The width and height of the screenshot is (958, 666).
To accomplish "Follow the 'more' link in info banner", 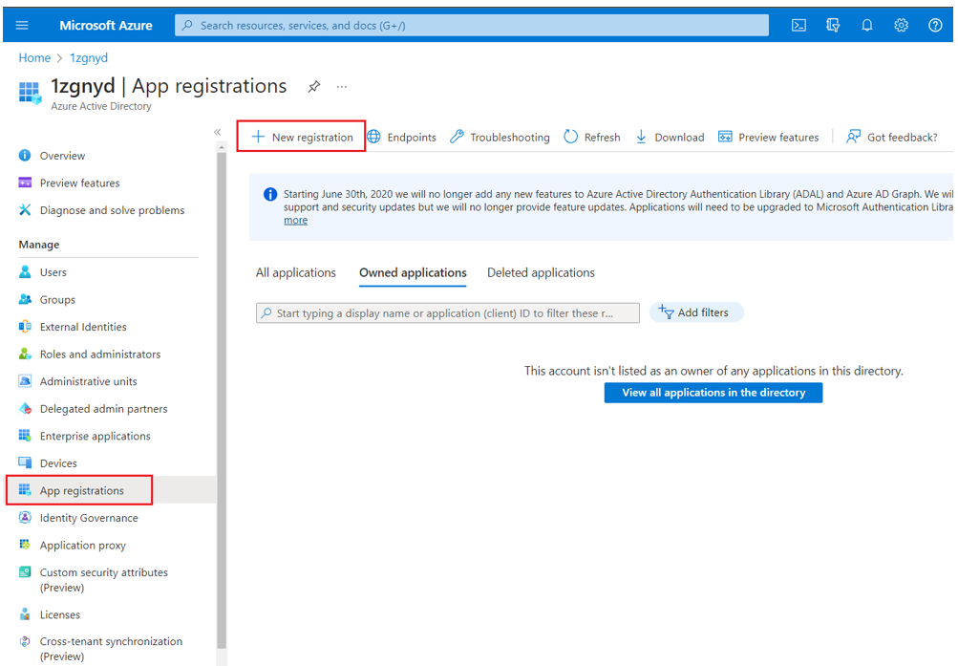I will point(296,221).
